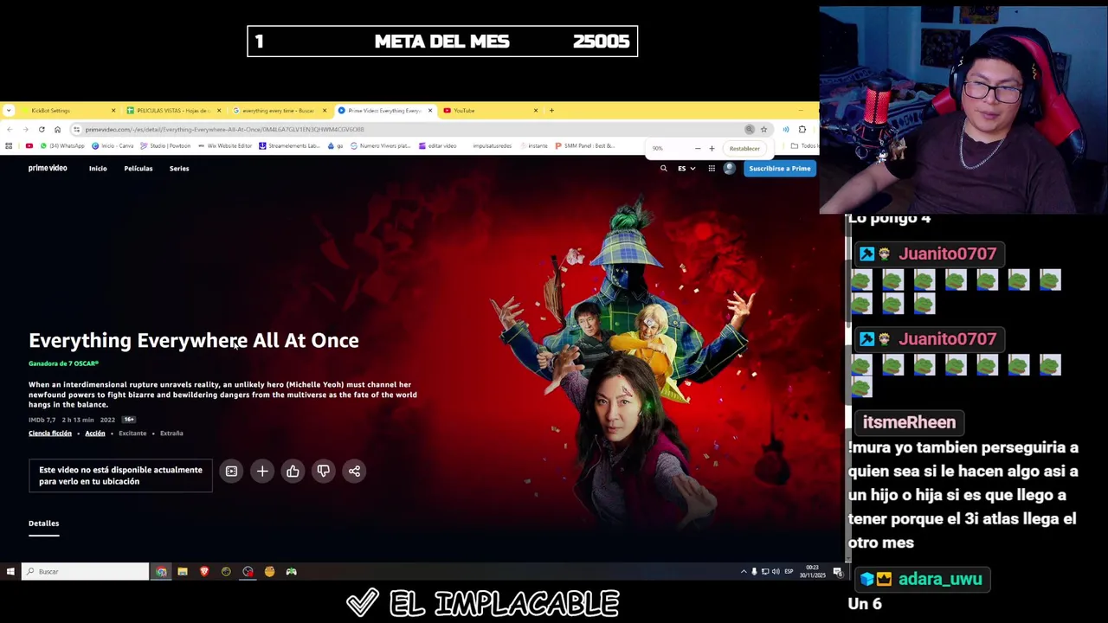Viewport: 1108px width, 623px height.
Task: Open the volume icon in system tray
Action: (x=775, y=572)
